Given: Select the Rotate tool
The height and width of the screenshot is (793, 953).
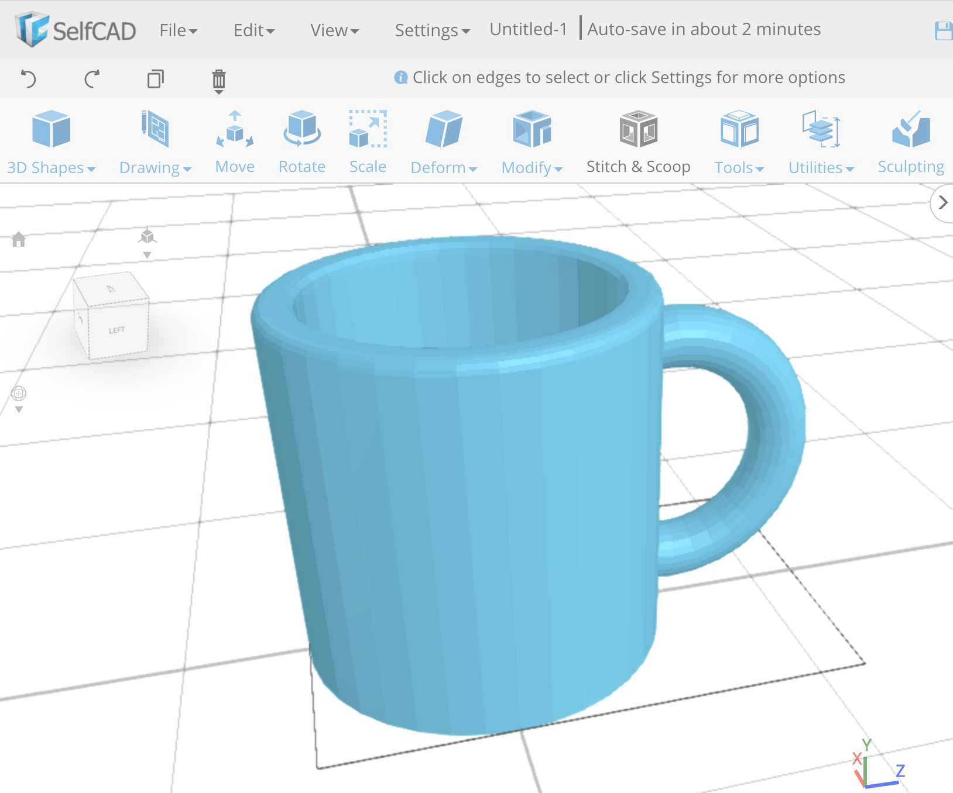Looking at the screenshot, I should pos(301,140).
